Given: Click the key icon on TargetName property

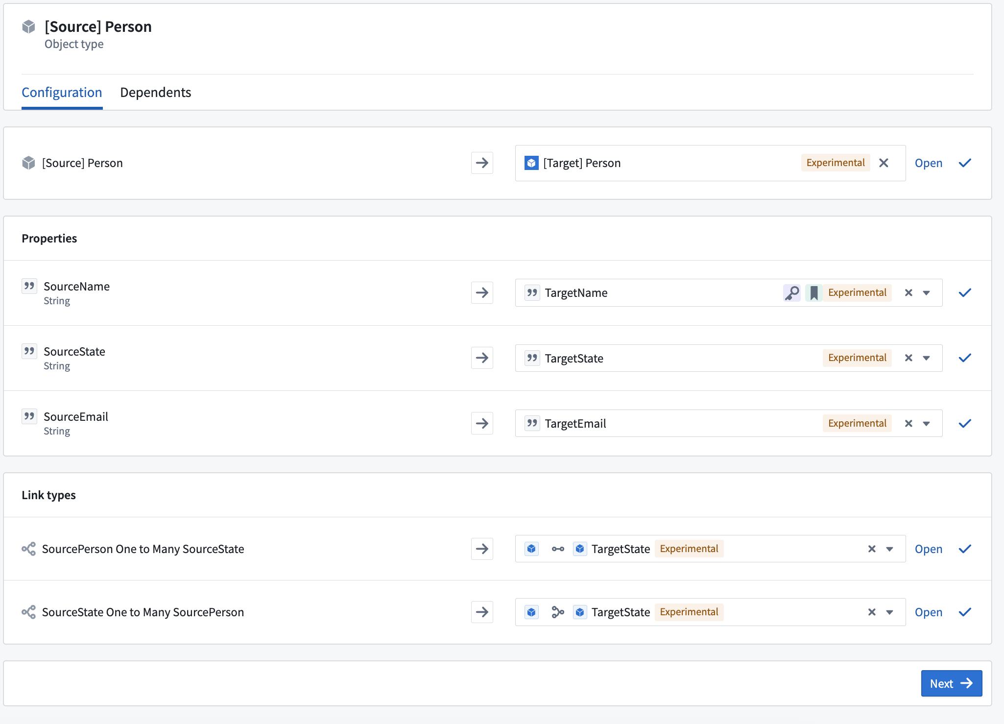Looking at the screenshot, I should tap(792, 292).
